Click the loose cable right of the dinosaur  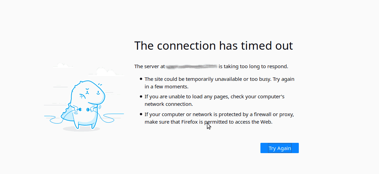[111, 116]
